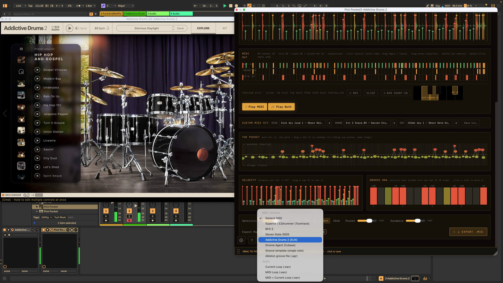Select Addictive Drums 2 (XLN) export map
Viewport: 503px width, 283px height.
[x=290, y=240]
